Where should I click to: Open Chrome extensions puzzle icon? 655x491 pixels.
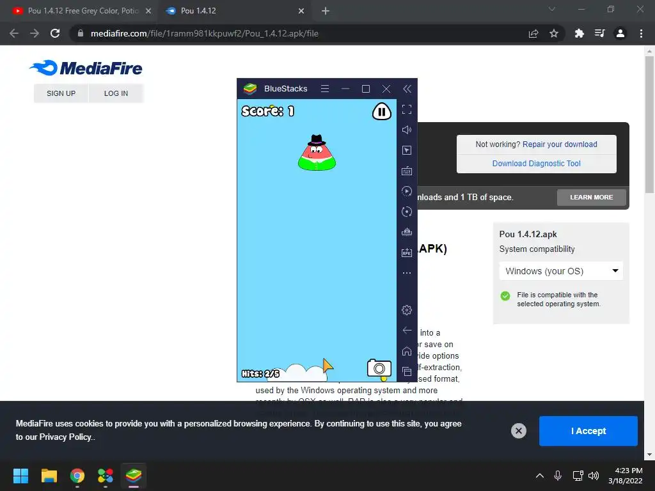579,33
